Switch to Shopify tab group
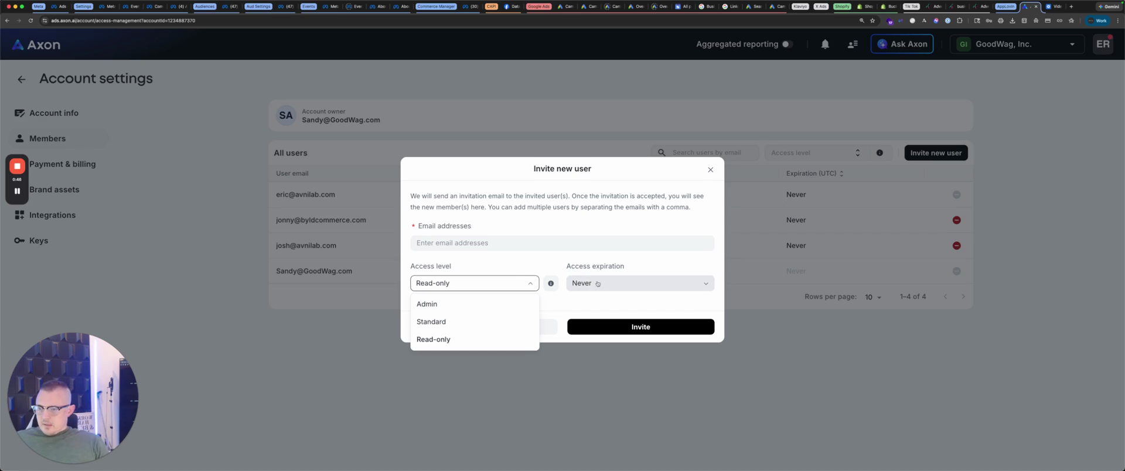The width and height of the screenshot is (1125, 471). (x=842, y=6)
